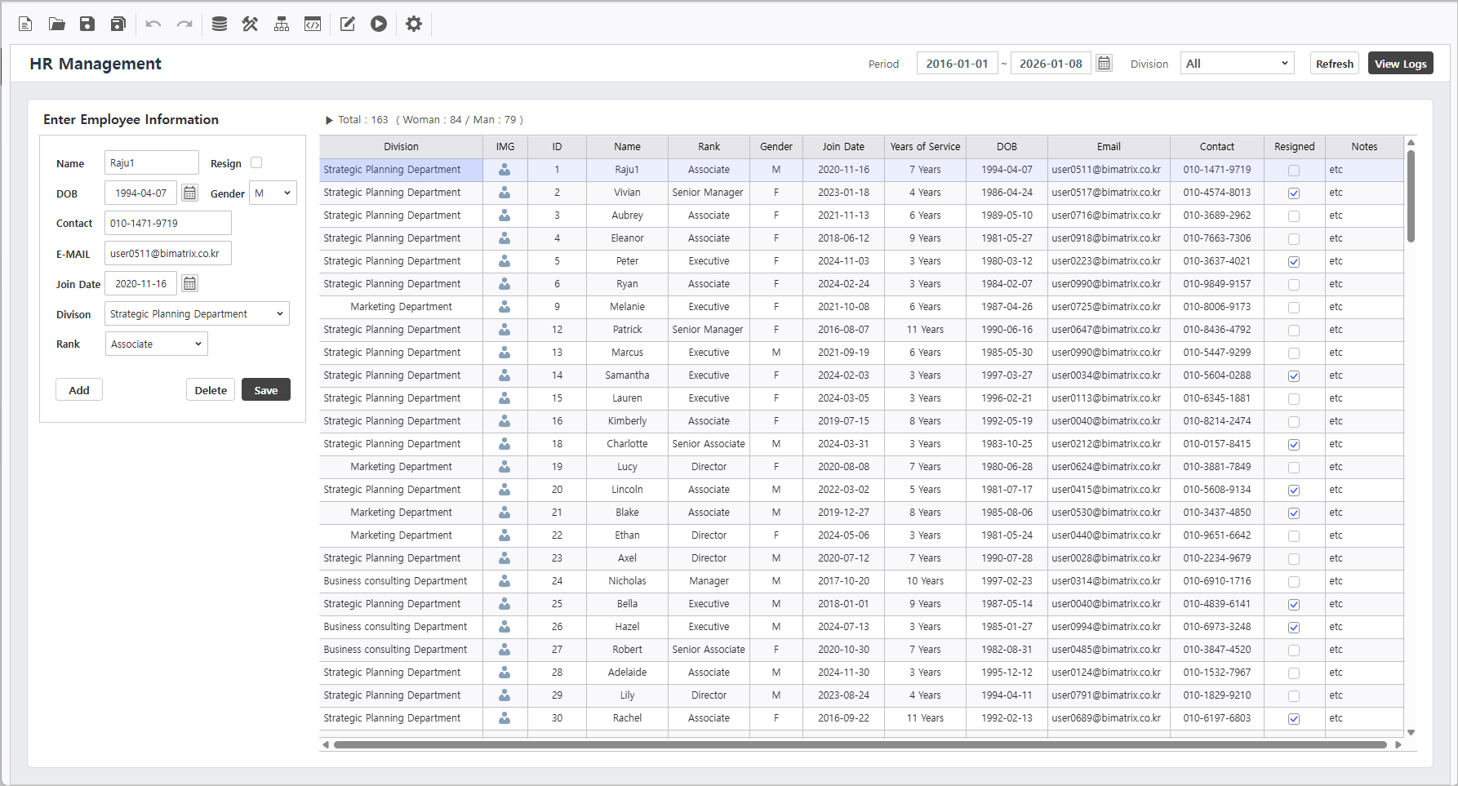Open folder icon in toolbar

pyautogui.click(x=56, y=24)
